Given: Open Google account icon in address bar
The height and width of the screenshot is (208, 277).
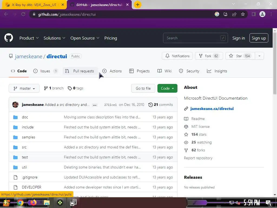Looking at the screenshot, I should point(217,14).
